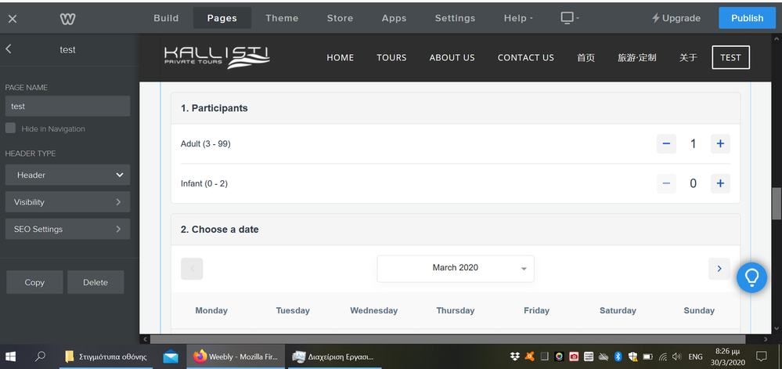Viewport: 782px width, 369px height.
Task: Open the Windows Mail taskbar icon
Action: click(171, 356)
